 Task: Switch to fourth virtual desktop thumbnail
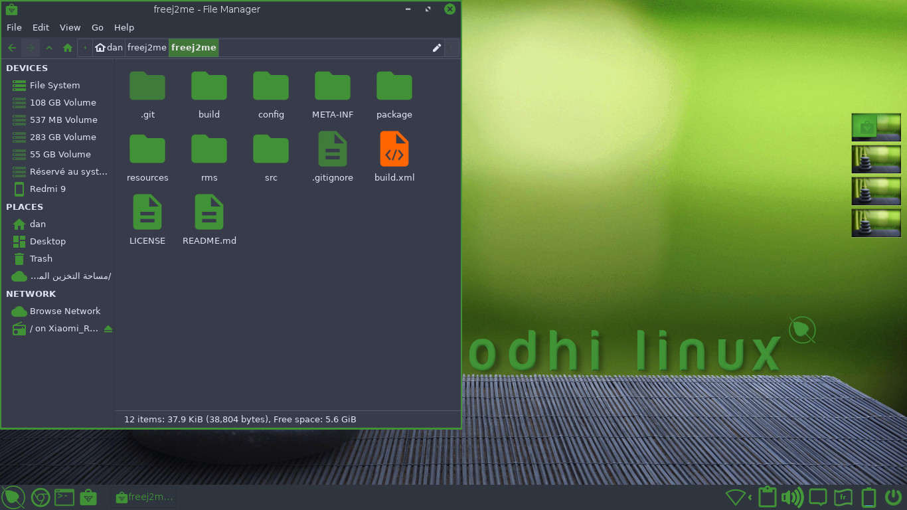click(x=876, y=223)
